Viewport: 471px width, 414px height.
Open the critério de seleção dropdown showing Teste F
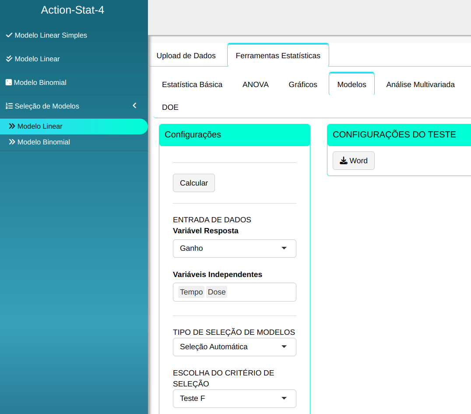click(234, 398)
